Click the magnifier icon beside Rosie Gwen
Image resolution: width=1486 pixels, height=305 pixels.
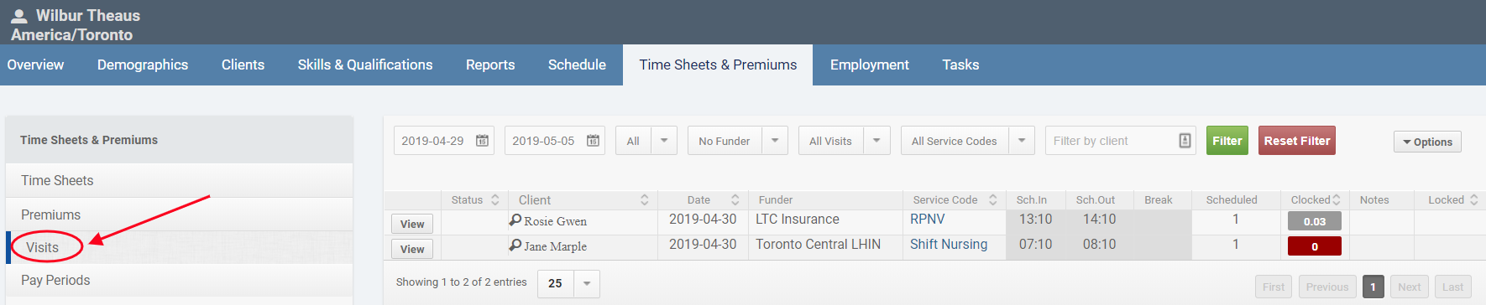515,220
